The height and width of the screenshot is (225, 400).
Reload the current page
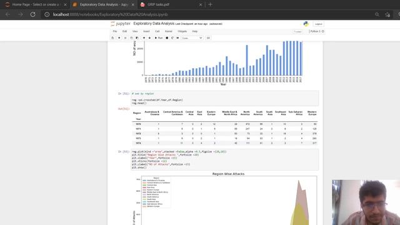click(x=32, y=14)
